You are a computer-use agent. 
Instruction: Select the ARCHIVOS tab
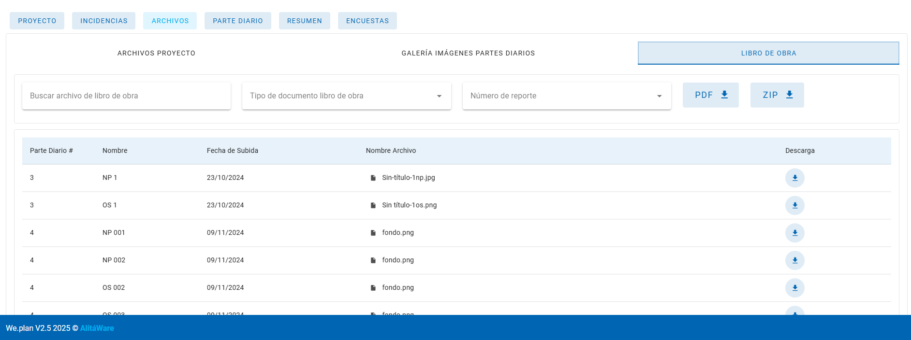coord(170,21)
